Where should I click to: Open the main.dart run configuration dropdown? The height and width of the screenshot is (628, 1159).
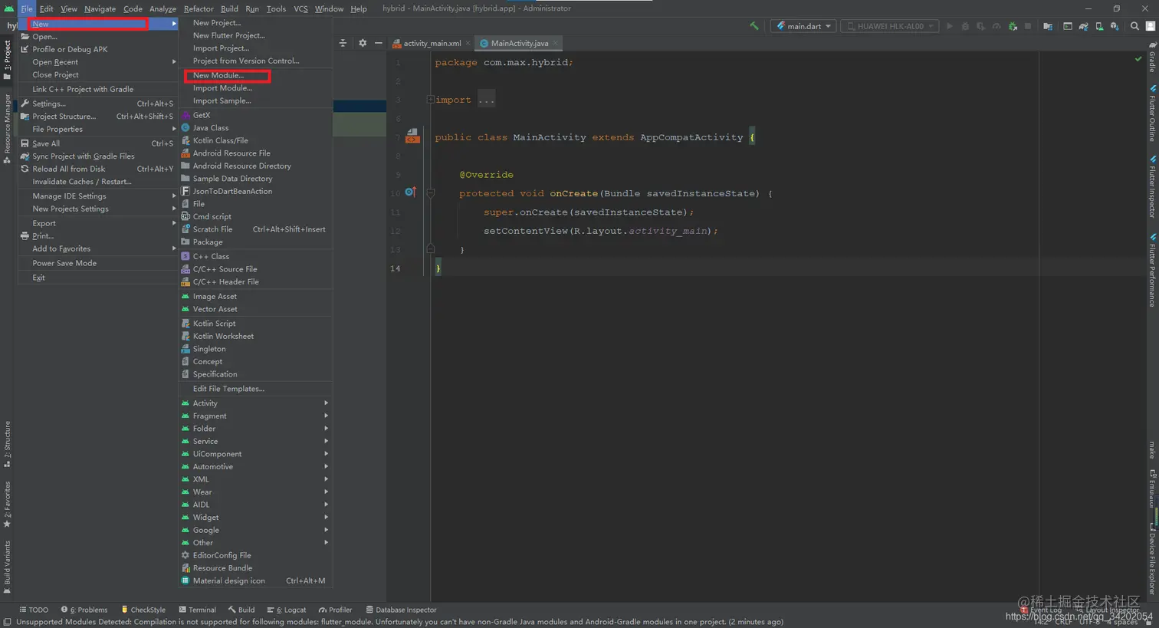[x=803, y=26]
